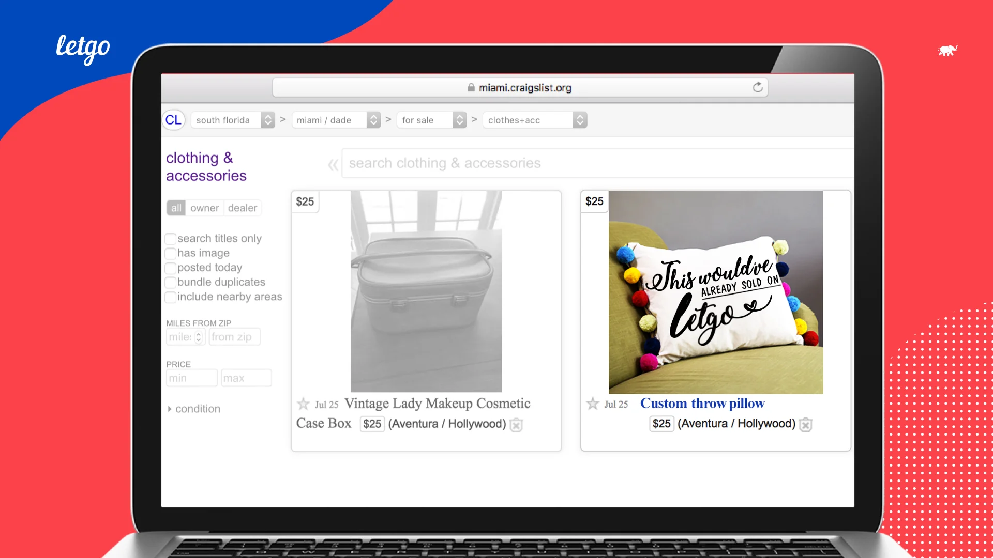Click the max price field

(246, 378)
